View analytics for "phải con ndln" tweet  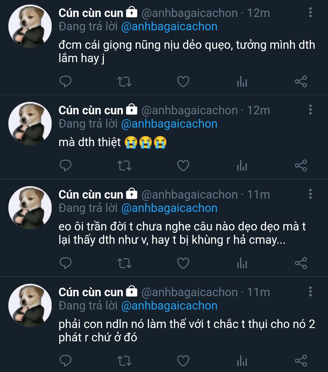(242, 361)
